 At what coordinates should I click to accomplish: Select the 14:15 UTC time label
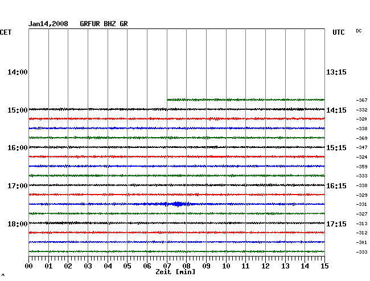pyautogui.click(x=336, y=110)
